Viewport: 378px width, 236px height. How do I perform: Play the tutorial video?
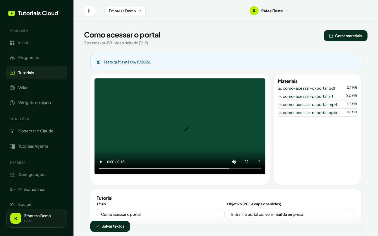(x=101, y=162)
